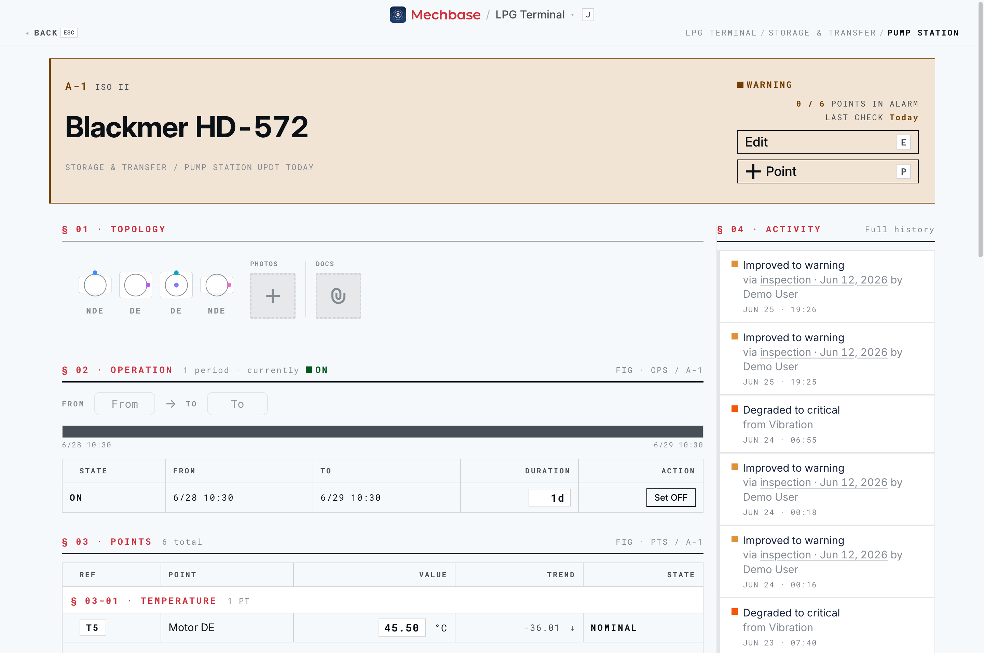Image resolution: width=984 pixels, height=653 pixels.
Task: Click the -36.01 trend value
Action: click(542, 628)
